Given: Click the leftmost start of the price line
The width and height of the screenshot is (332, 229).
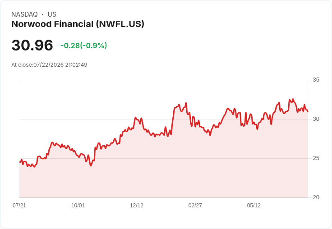Looking at the screenshot, I should click(20, 162).
